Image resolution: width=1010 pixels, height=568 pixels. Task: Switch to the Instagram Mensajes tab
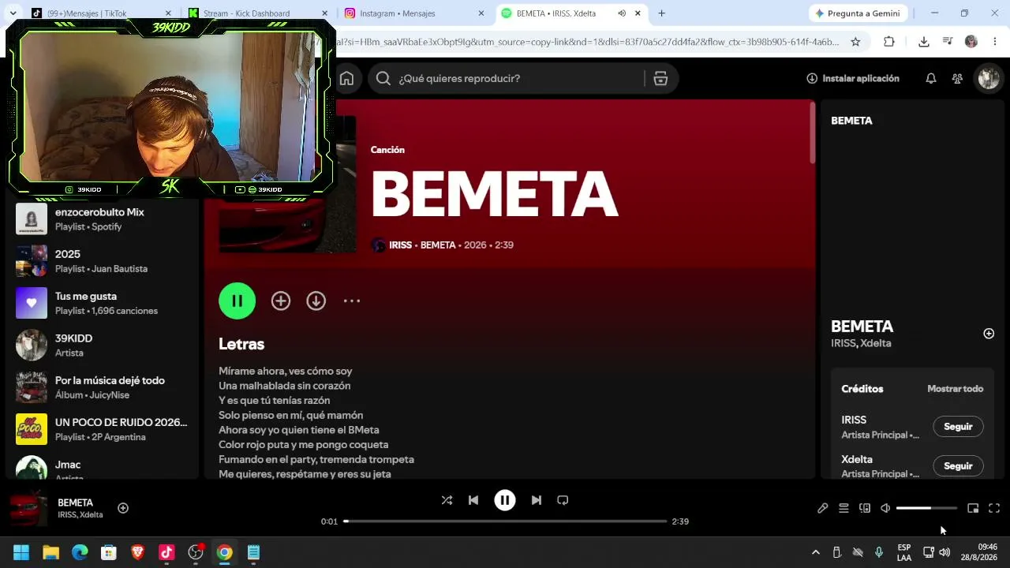415,13
